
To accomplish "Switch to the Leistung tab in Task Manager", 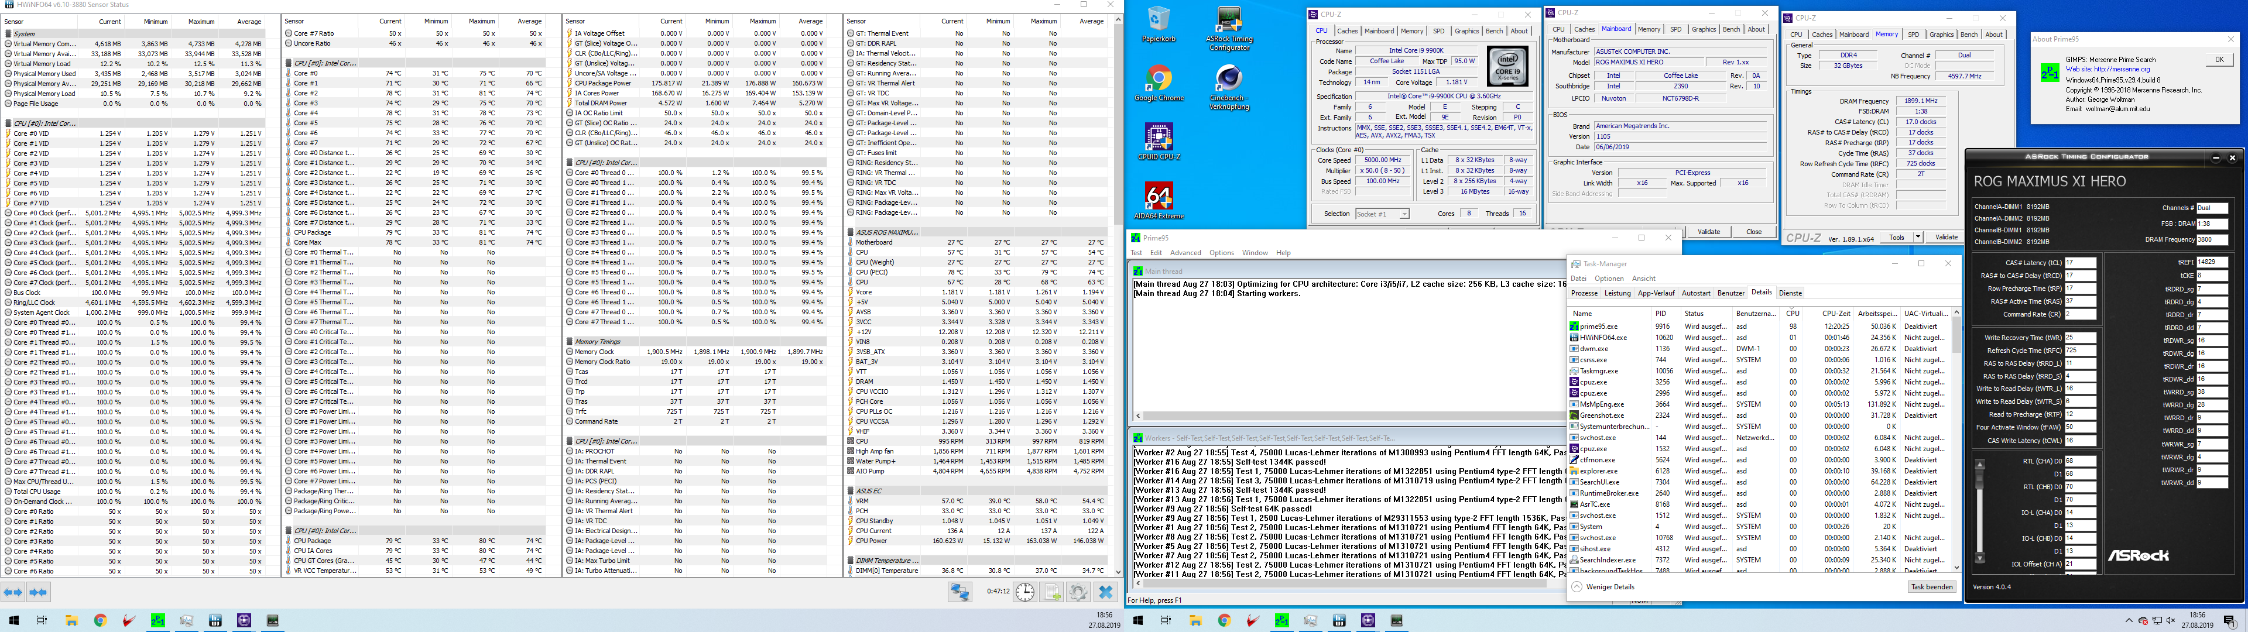I will coord(1617,293).
